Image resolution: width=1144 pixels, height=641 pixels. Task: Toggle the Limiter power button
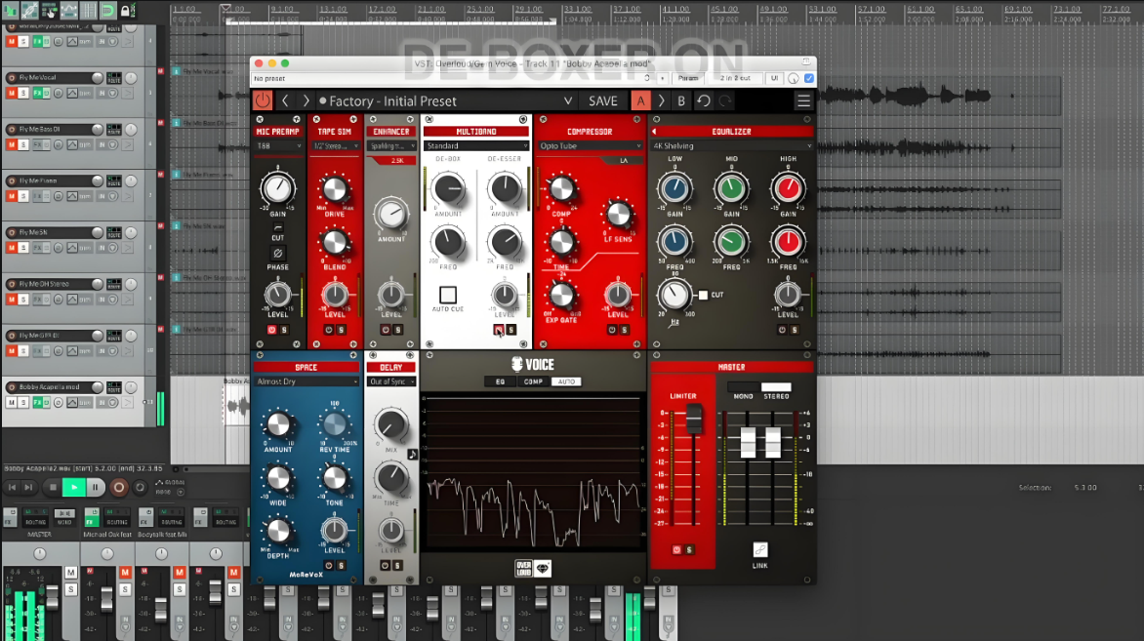676,550
